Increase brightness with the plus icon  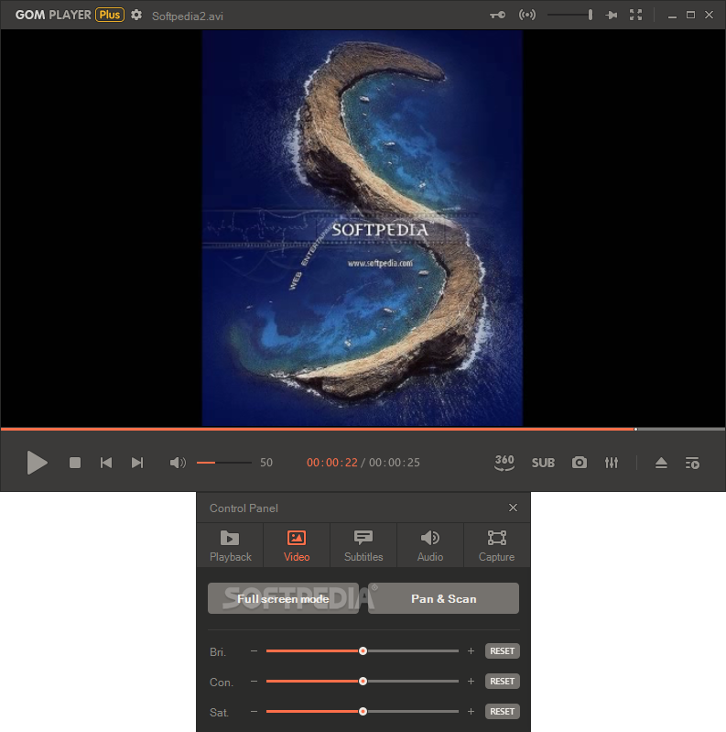coord(471,650)
